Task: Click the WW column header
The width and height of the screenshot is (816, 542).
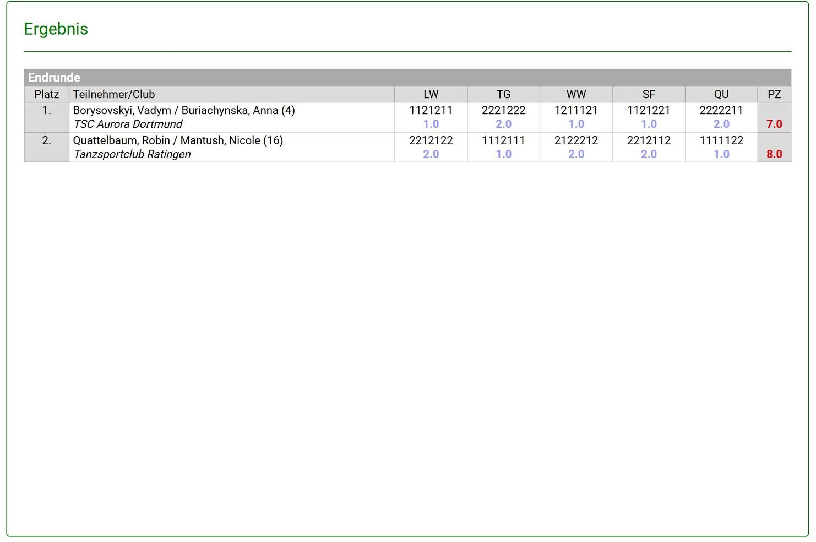Action: coord(576,94)
